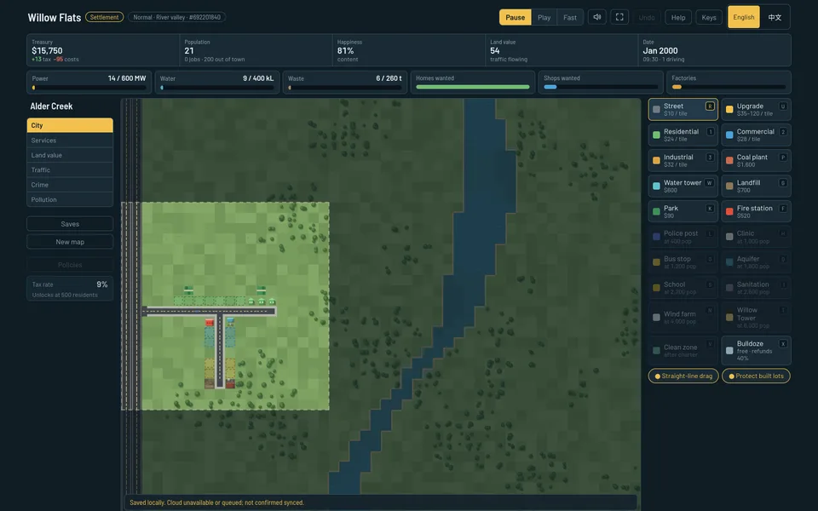This screenshot has width=818, height=511.
Task: Open the Traffic overlay
Action: tap(70, 170)
